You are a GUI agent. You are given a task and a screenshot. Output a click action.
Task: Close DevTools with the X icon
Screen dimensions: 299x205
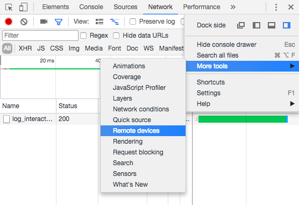[x=291, y=7]
